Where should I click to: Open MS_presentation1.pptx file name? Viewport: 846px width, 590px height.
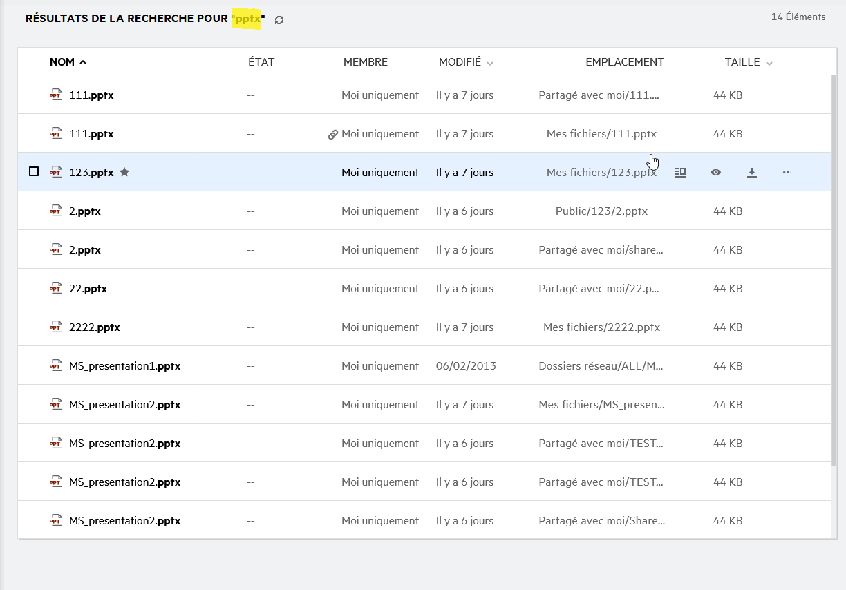124,366
